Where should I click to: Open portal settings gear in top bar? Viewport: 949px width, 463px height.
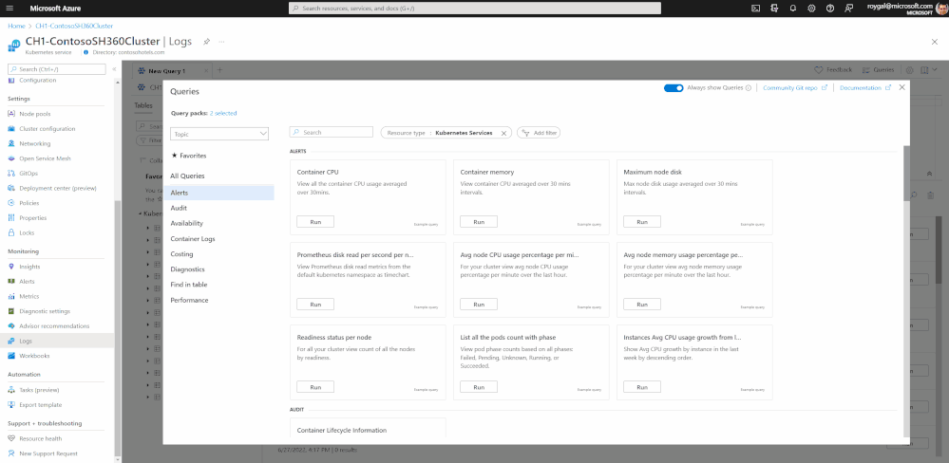(811, 9)
